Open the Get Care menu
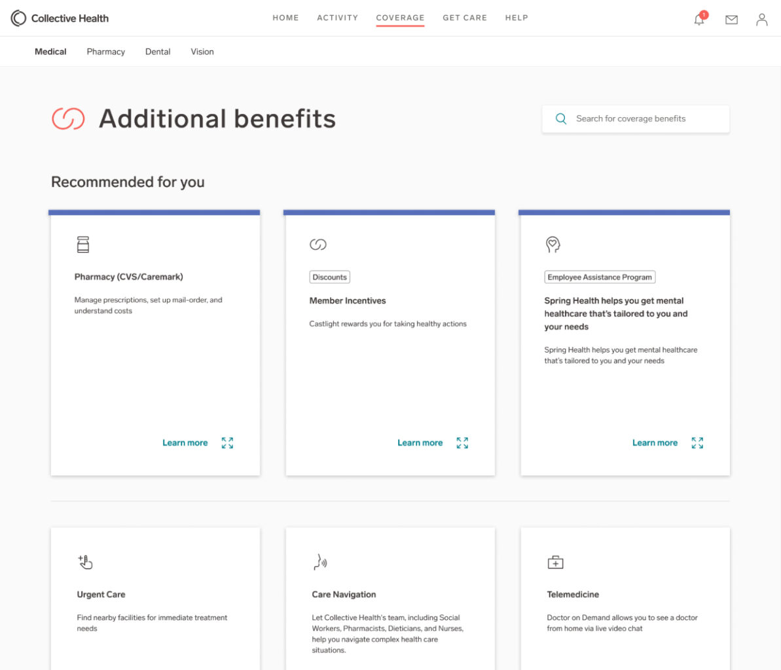 point(465,18)
